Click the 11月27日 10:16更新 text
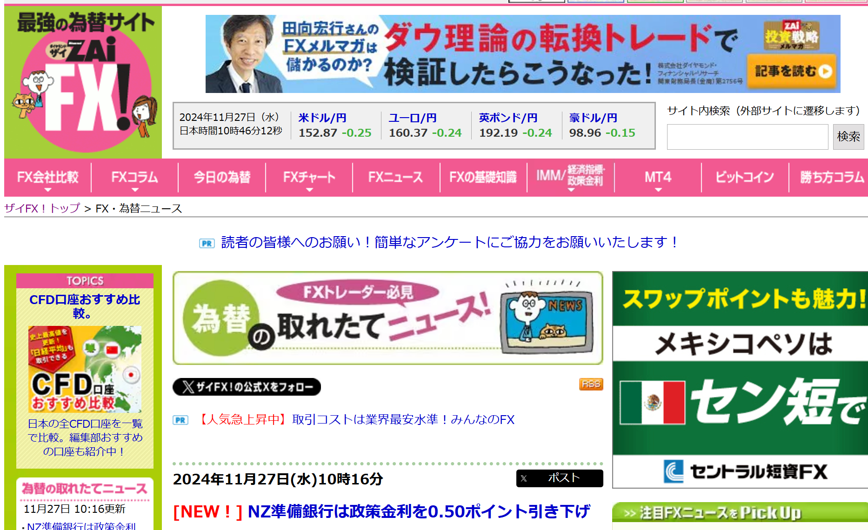Viewport: 868px width, 530px height. tap(74, 509)
